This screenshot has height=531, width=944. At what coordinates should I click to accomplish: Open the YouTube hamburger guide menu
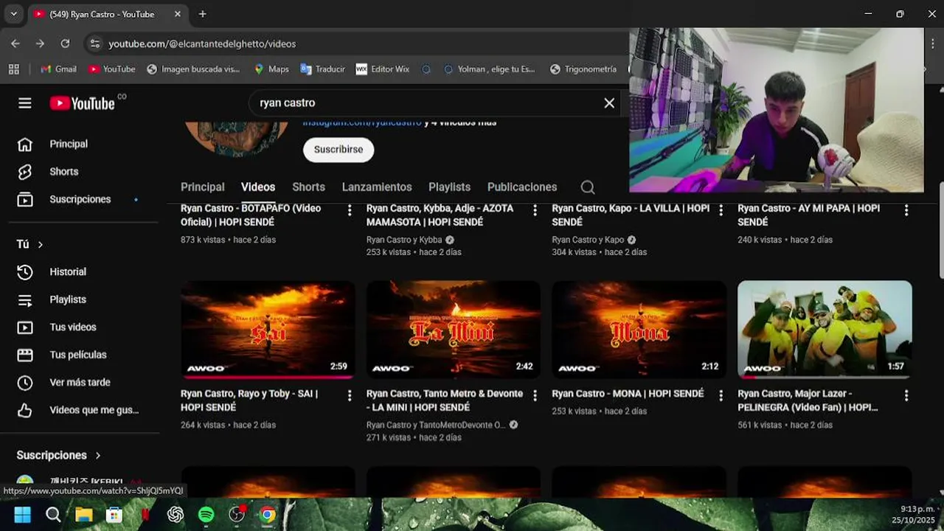[25, 103]
